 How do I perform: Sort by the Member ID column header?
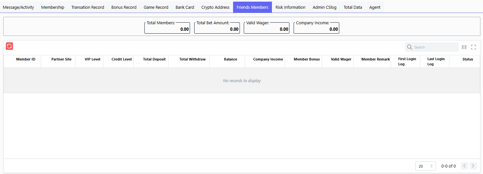click(x=26, y=60)
